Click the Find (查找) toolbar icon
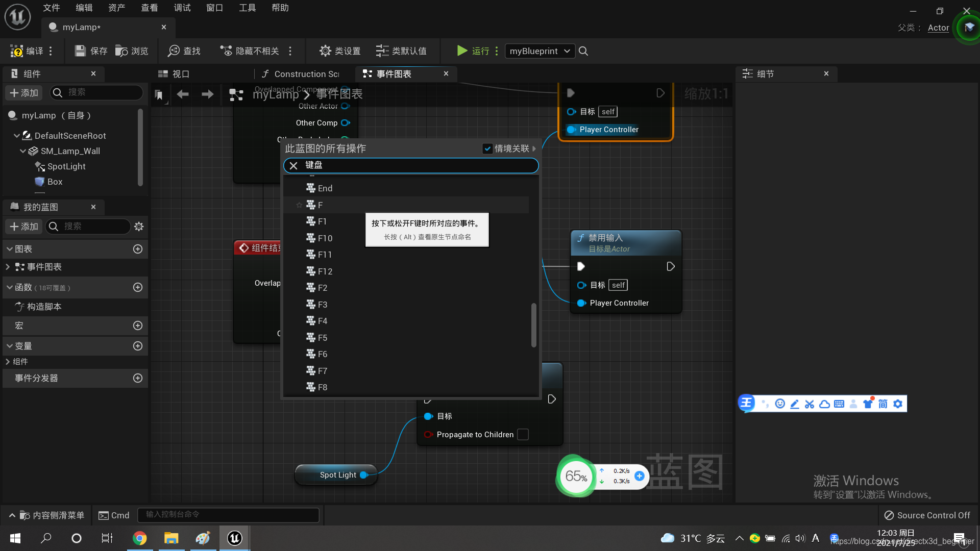 [x=174, y=51]
